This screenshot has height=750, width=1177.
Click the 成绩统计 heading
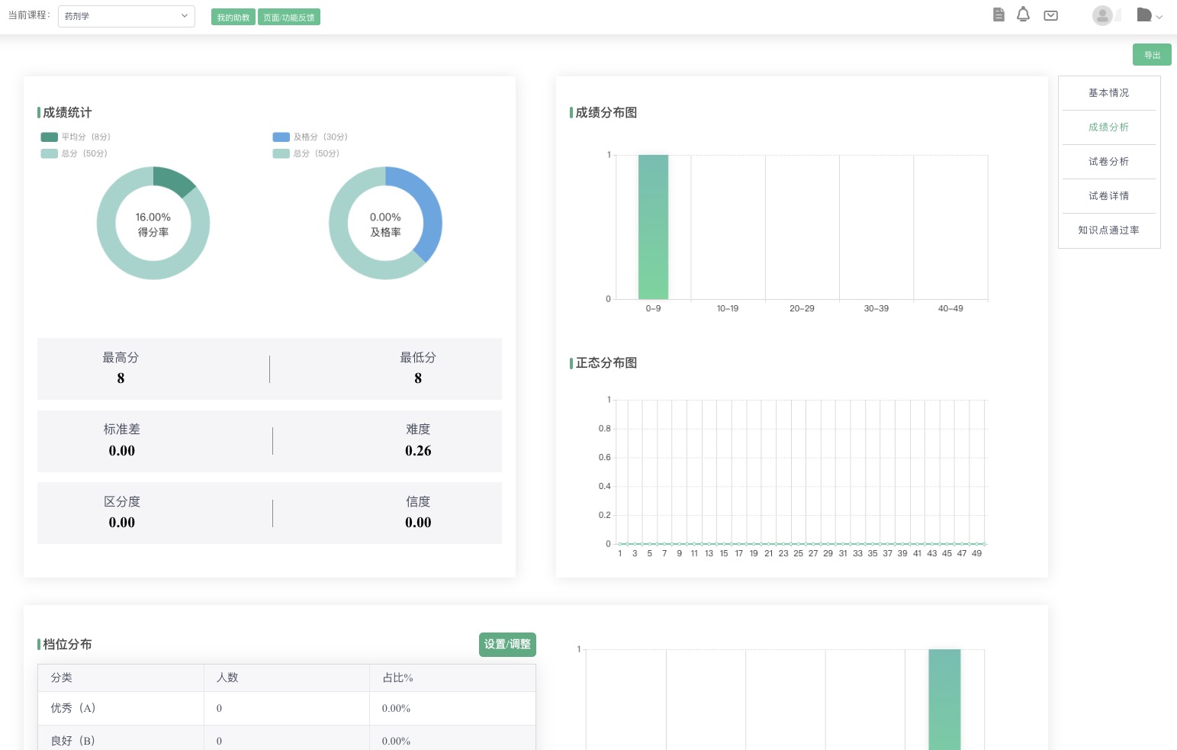click(x=67, y=113)
